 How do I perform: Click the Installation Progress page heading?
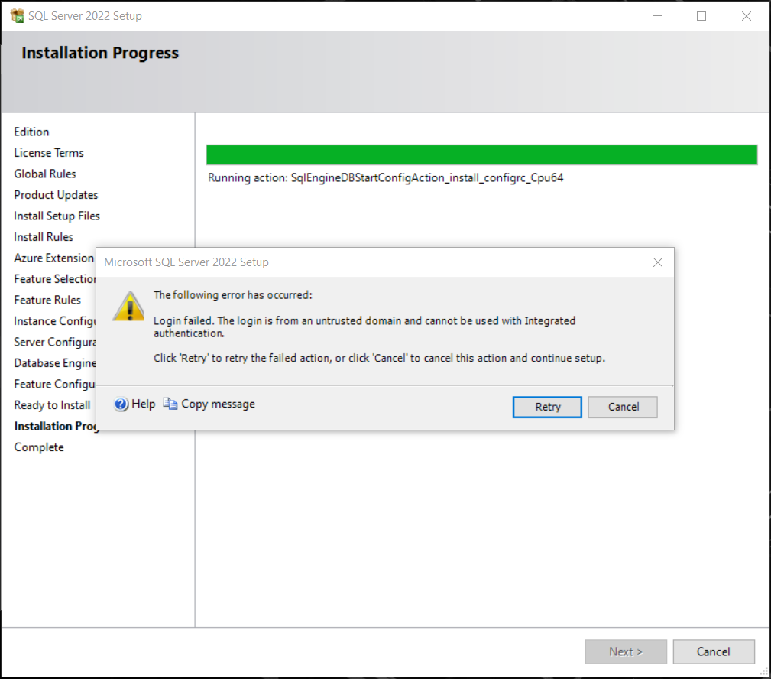(x=100, y=53)
